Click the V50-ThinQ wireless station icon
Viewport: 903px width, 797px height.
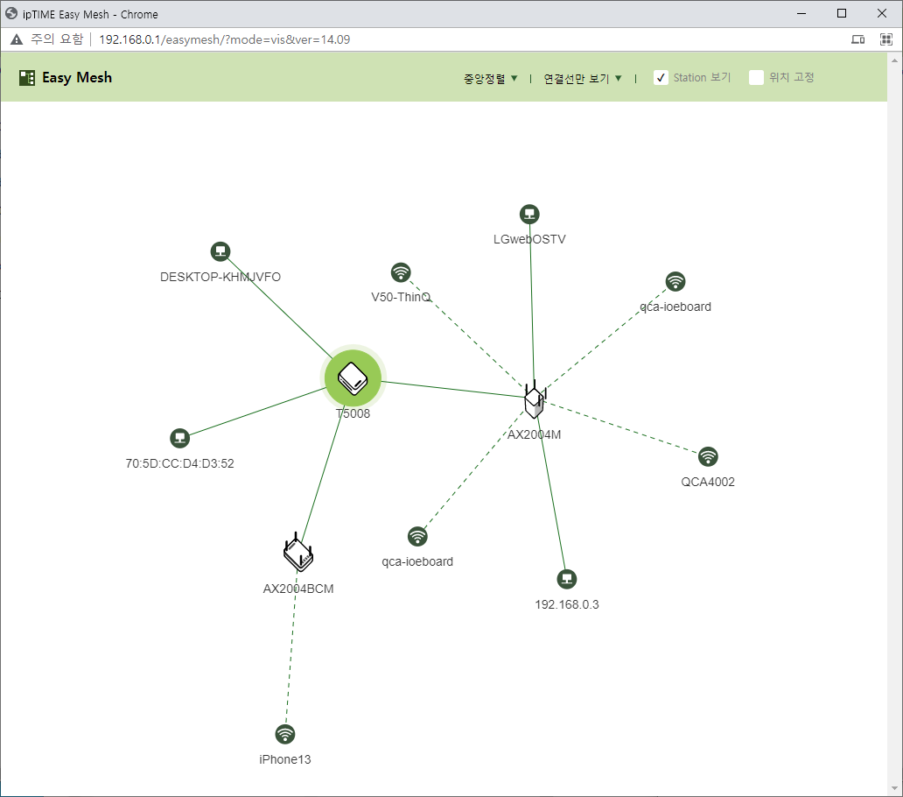401,272
